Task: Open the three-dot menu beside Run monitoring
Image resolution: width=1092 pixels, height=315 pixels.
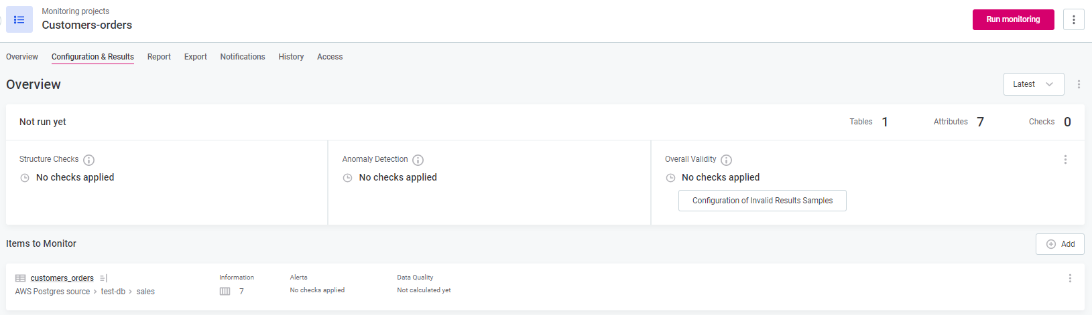Action: pos(1073,19)
